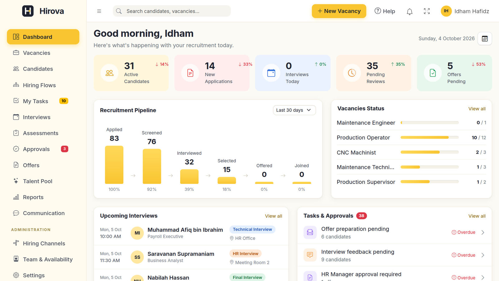The image size is (499, 281).
Task: Click the Technical Interview tag
Action: pos(252,229)
